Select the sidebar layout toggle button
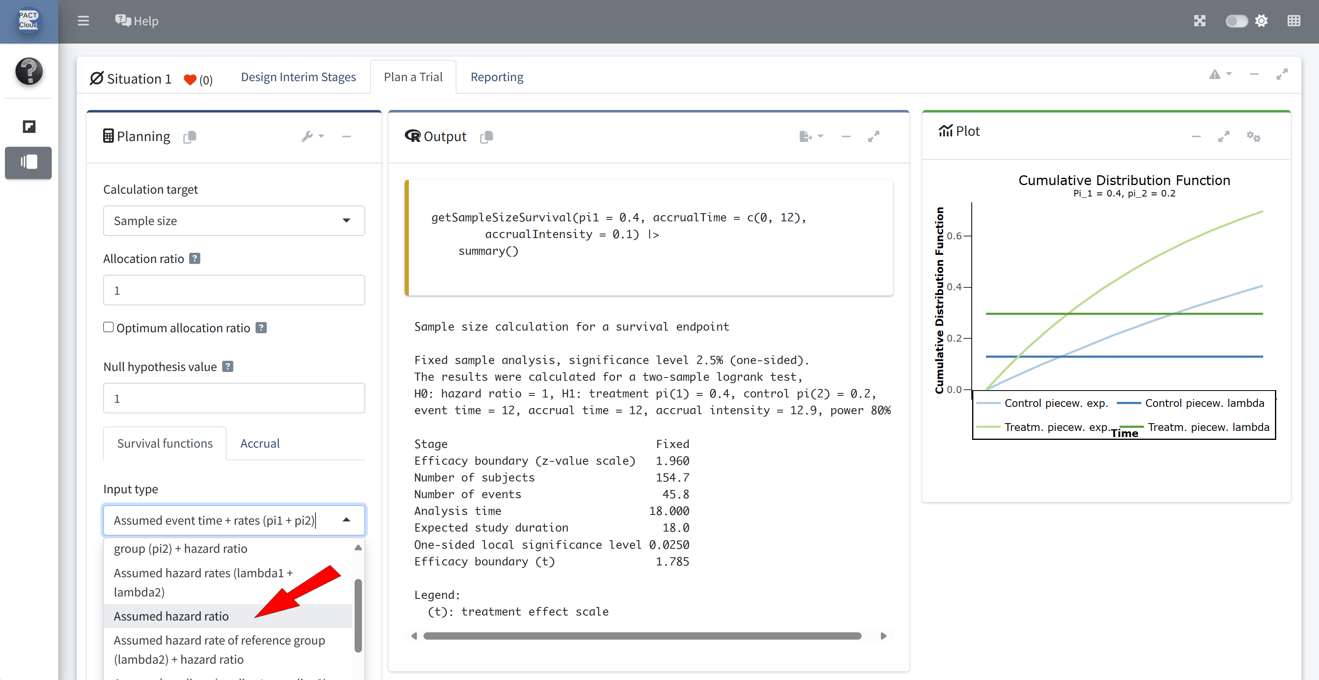This screenshot has width=1319, height=680. (29, 162)
